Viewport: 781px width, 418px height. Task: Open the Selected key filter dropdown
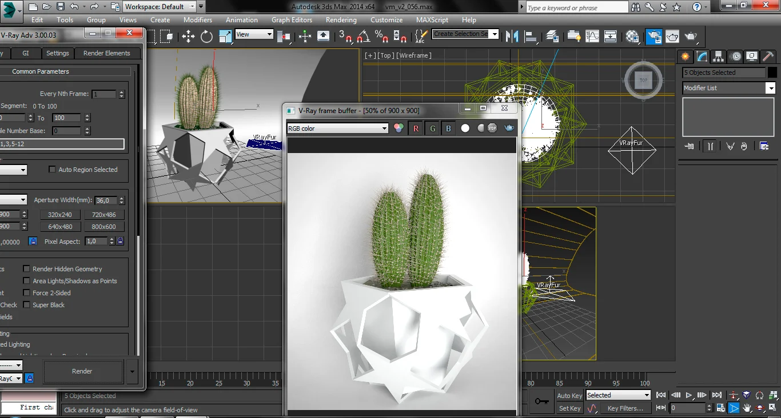point(618,395)
